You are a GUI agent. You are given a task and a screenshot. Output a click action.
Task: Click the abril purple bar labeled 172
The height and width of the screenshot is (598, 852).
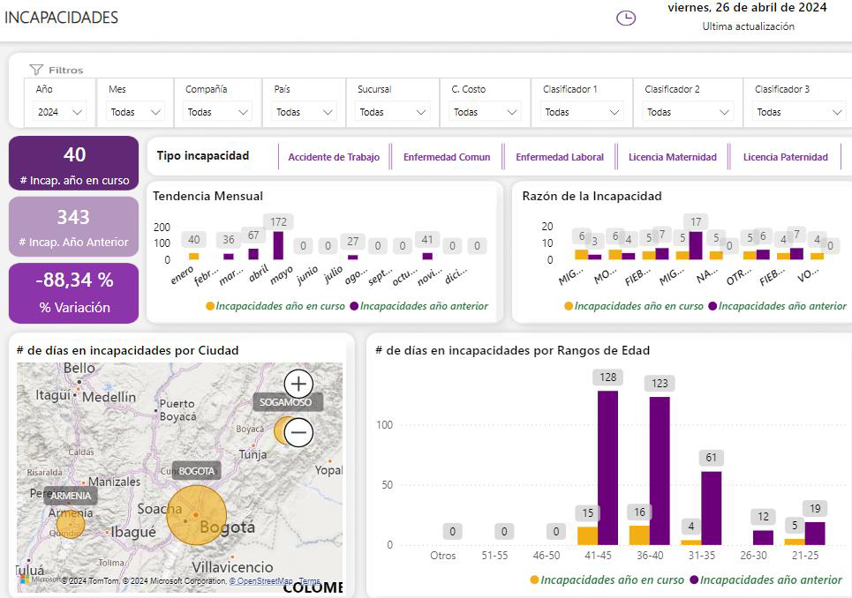click(278, 245)
